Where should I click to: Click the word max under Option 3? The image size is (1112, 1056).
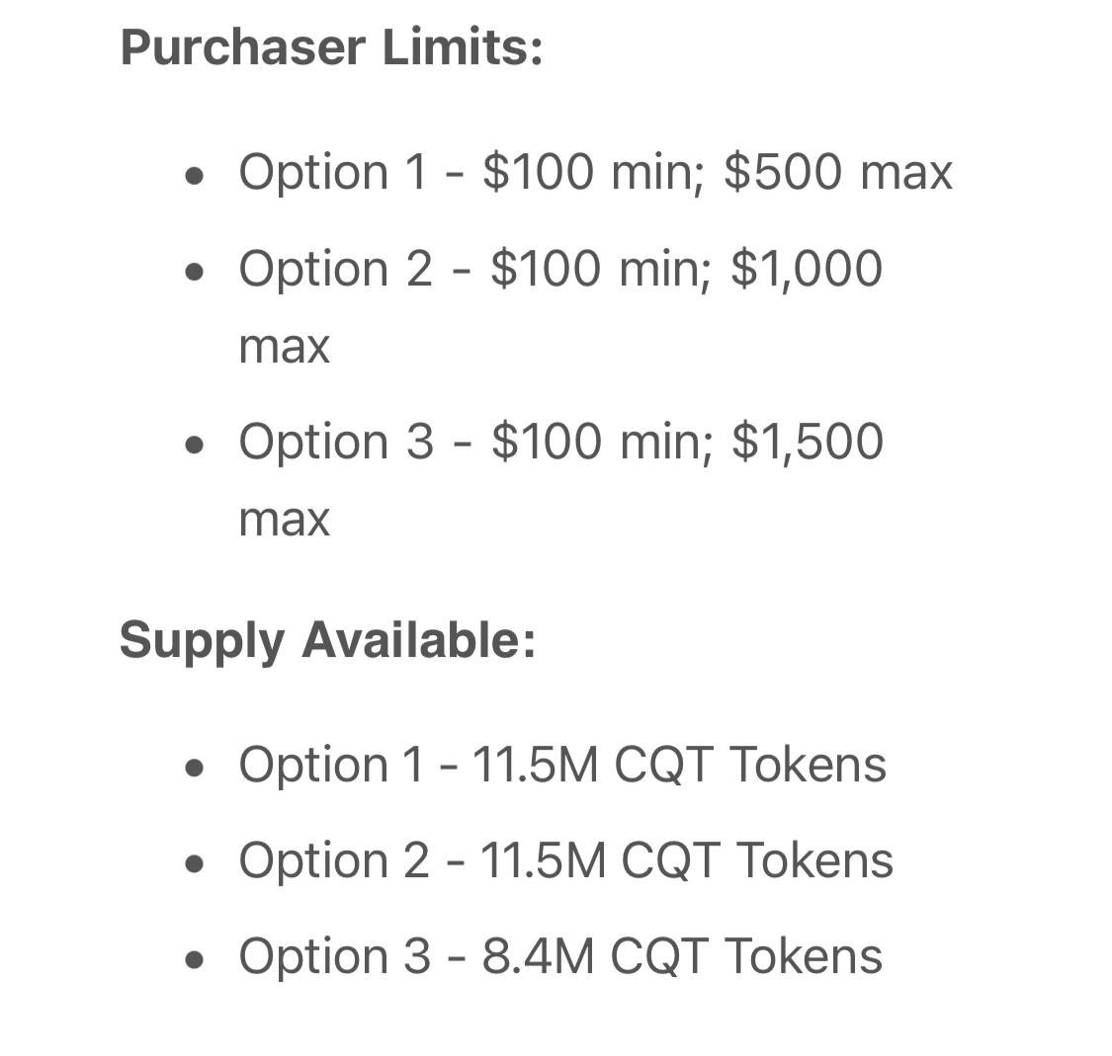(x=285, y=521)
